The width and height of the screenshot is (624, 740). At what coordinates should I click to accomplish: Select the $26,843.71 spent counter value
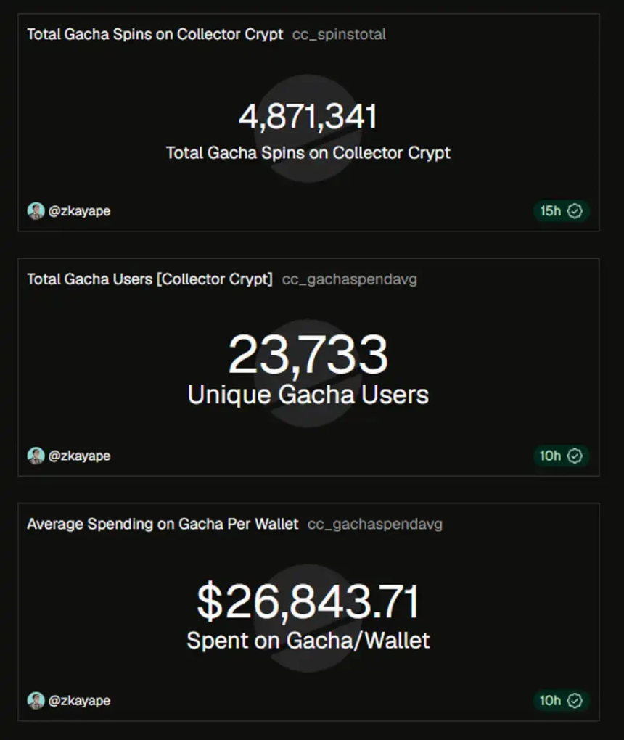(308, 601)
